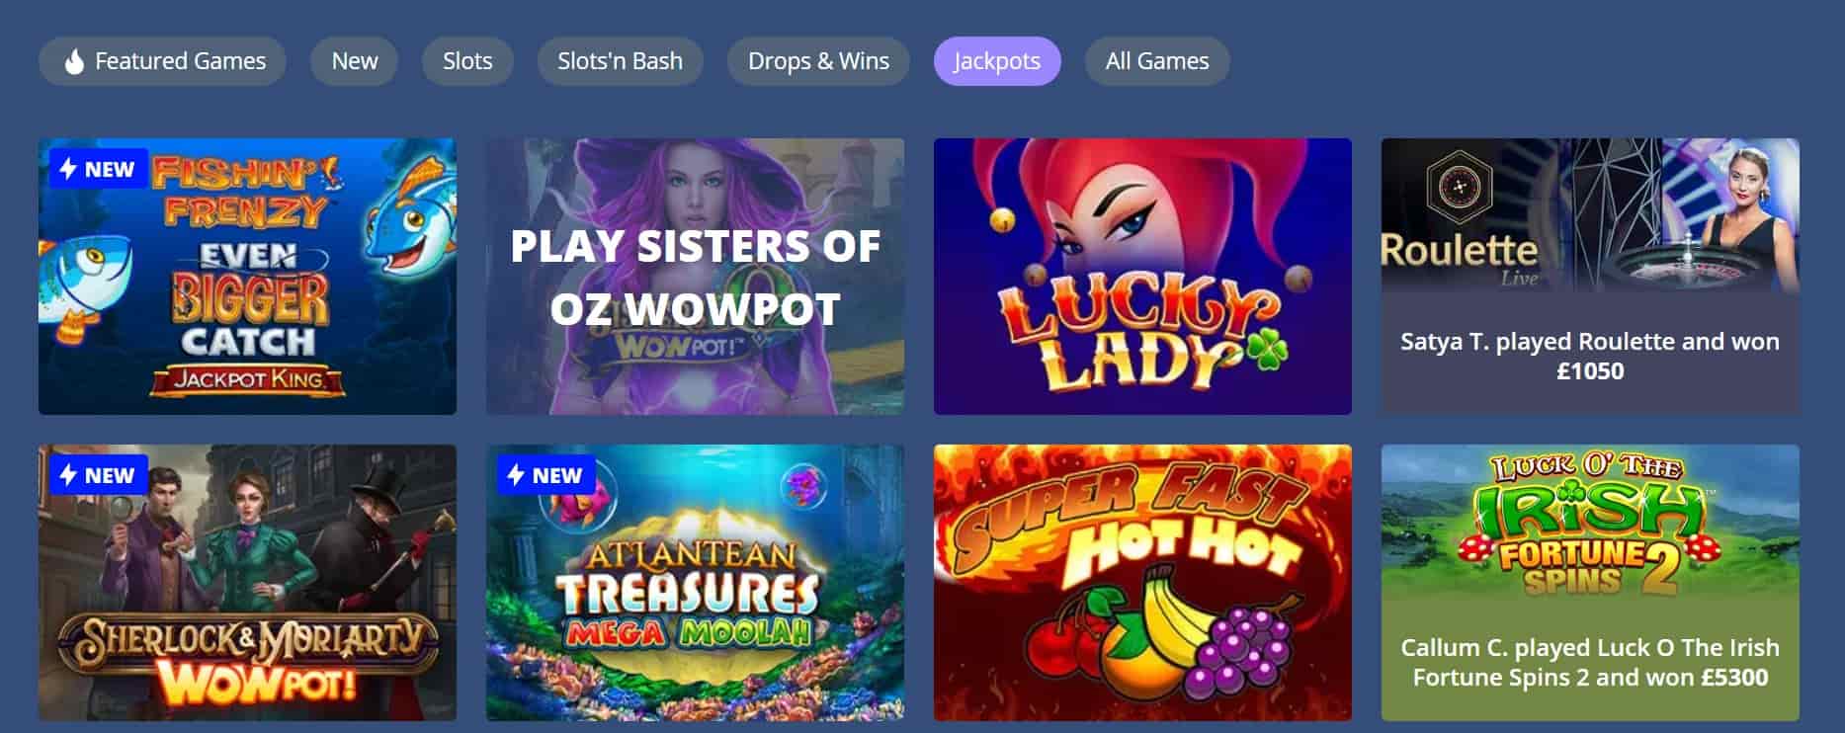Viewport: 1845px width, 733px height.
Task: Open the Roulette Live winner card
Action: [x=1590, y=277]
